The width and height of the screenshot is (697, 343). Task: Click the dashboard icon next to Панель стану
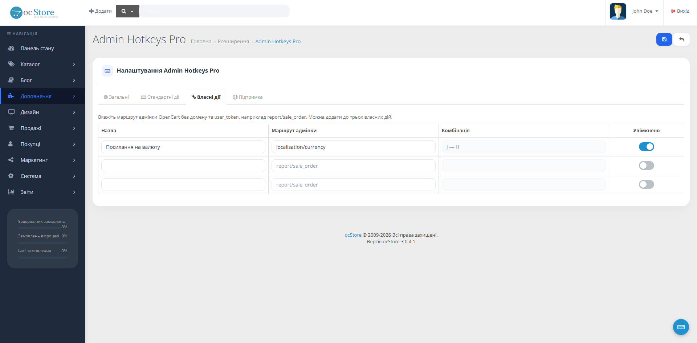11,48
